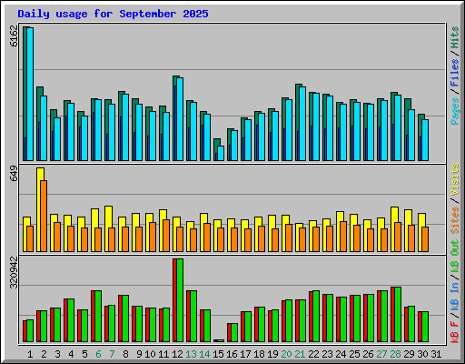Click green weekend day label 14
This screenshot has height=364, width=465.
tap(204, 354)
